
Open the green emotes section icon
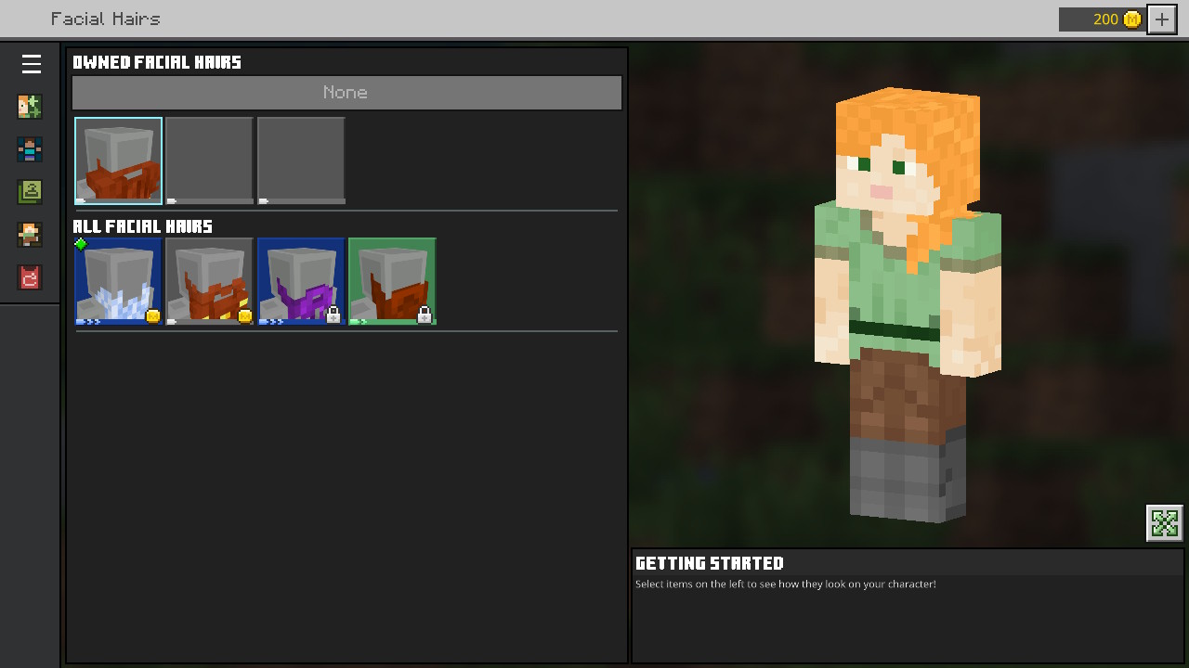click(x=30, y=192)
